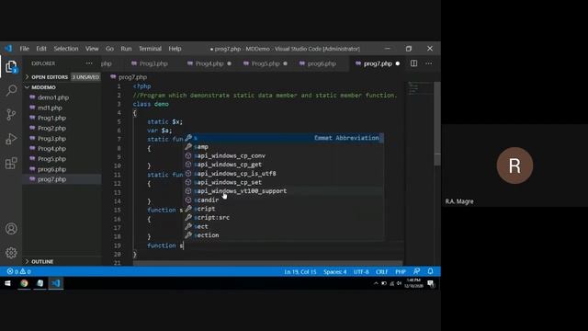Open the Selection menu
588x331 pixels.
point(66,49)
